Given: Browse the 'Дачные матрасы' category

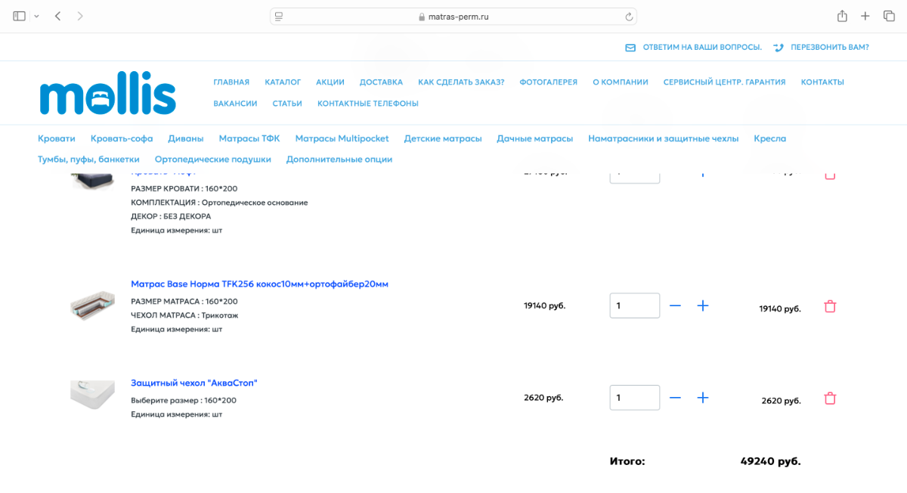Looking at the screenshot, I should [535, 138].
